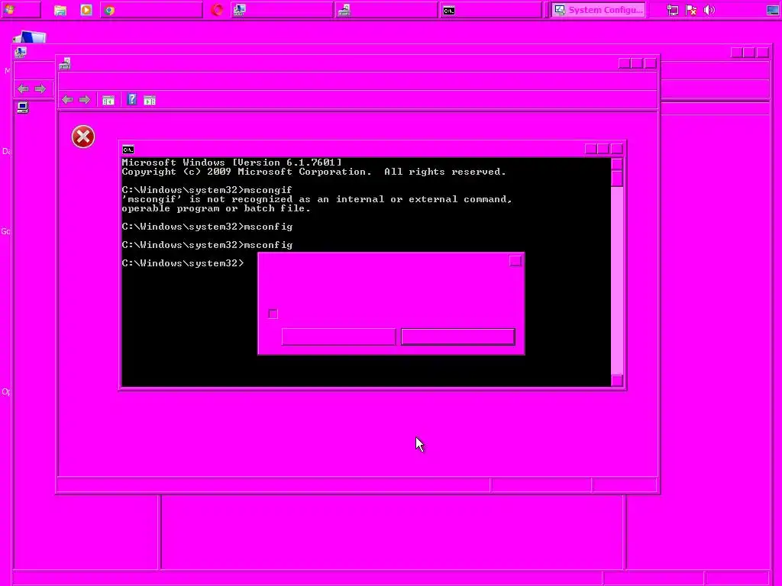Select the Computer icon on the desktop
Screen dimensions: 782x586
30,37
